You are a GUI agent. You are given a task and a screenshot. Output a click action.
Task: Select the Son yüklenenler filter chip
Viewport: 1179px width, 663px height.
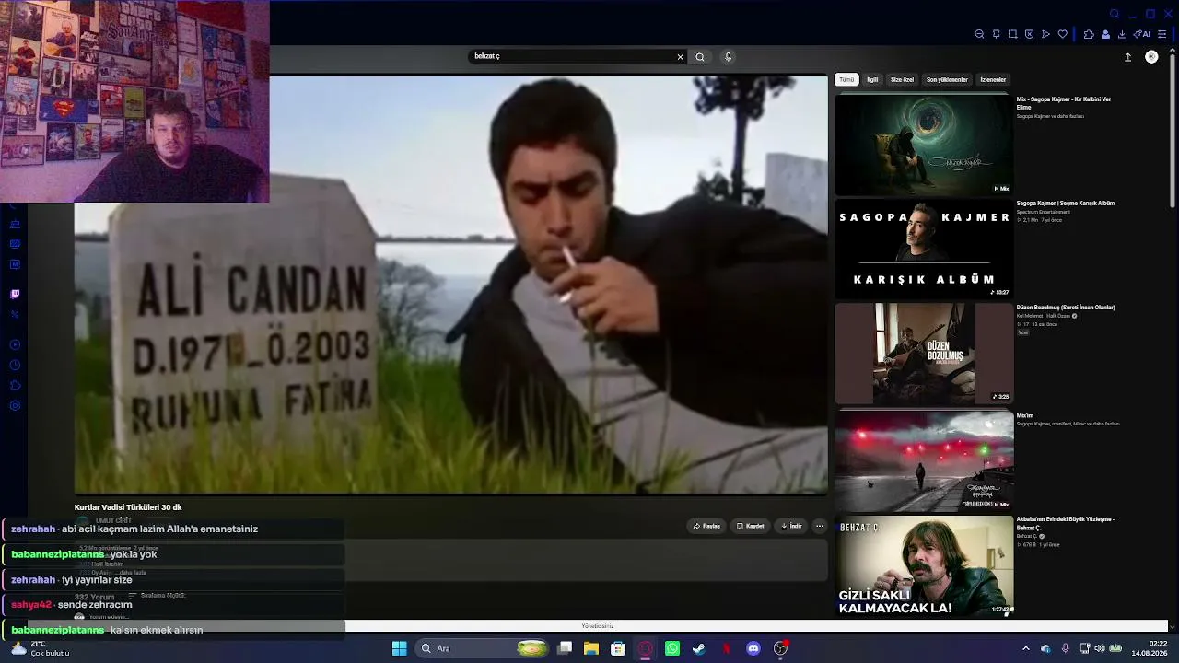coord(947,80)
